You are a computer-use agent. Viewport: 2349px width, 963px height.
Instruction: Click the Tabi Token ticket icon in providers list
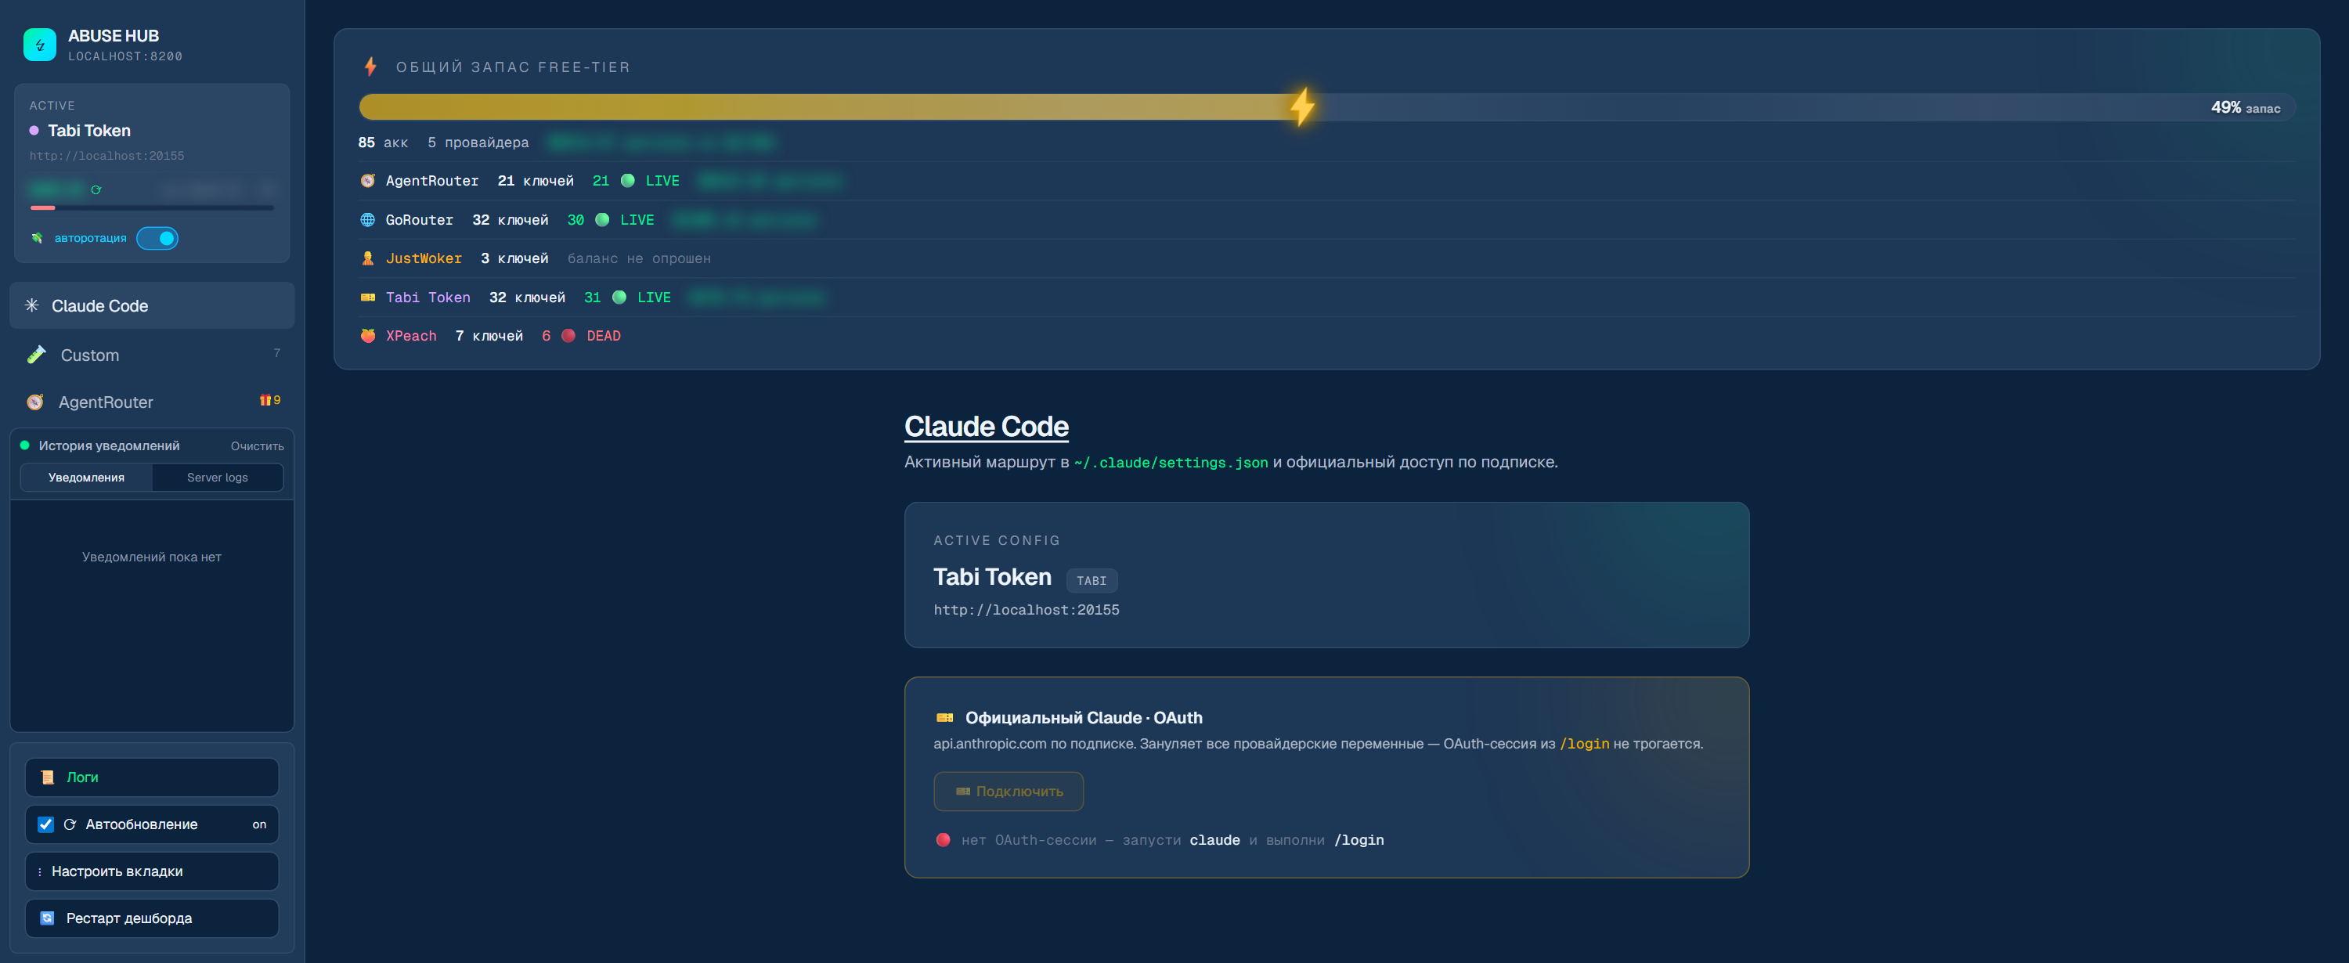(367, 298)
